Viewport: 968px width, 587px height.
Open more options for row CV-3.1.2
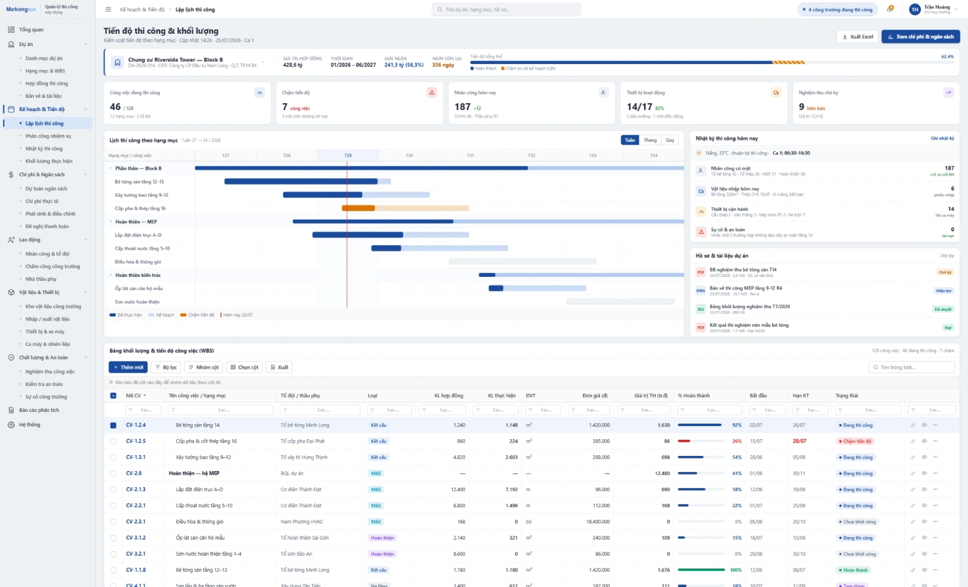935,538
